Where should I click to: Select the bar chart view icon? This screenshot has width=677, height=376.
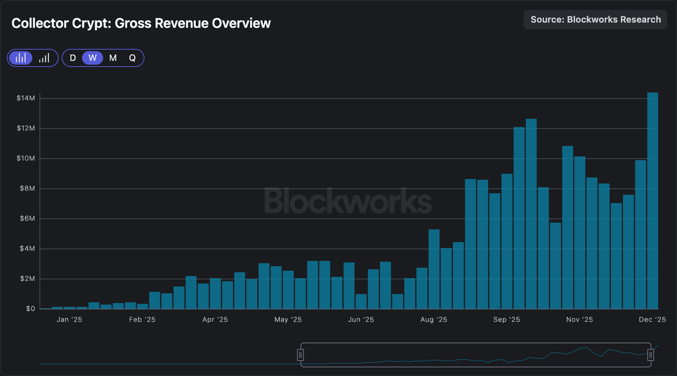pyautogui.click(x=21, y=58)
